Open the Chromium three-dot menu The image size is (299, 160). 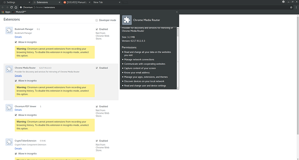[296, 7]
